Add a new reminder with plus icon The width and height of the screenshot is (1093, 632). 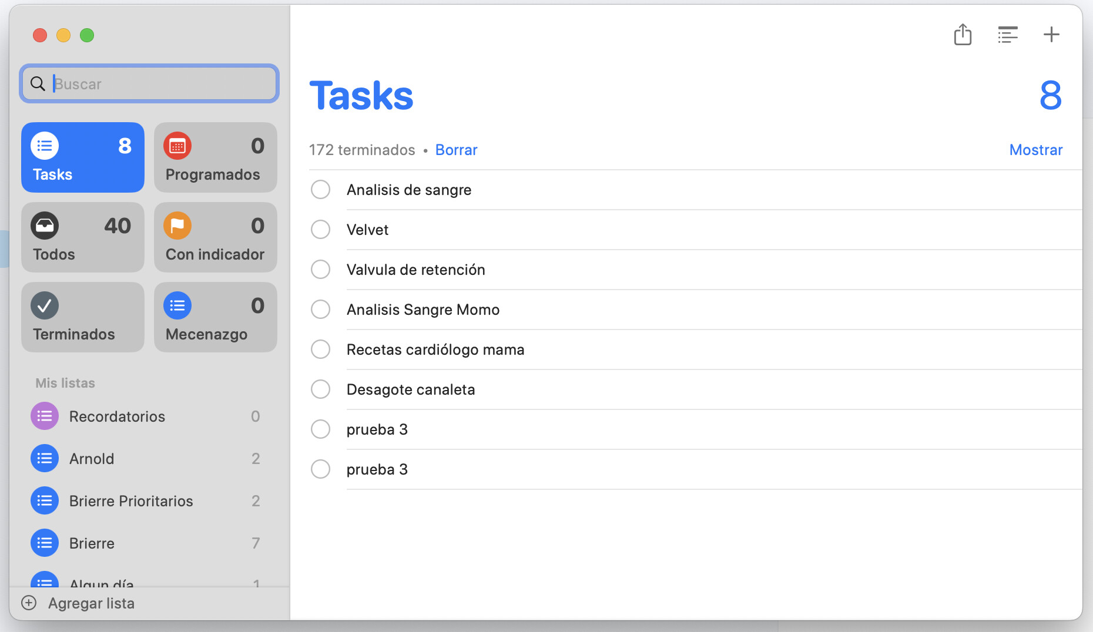pos(1051,35)
